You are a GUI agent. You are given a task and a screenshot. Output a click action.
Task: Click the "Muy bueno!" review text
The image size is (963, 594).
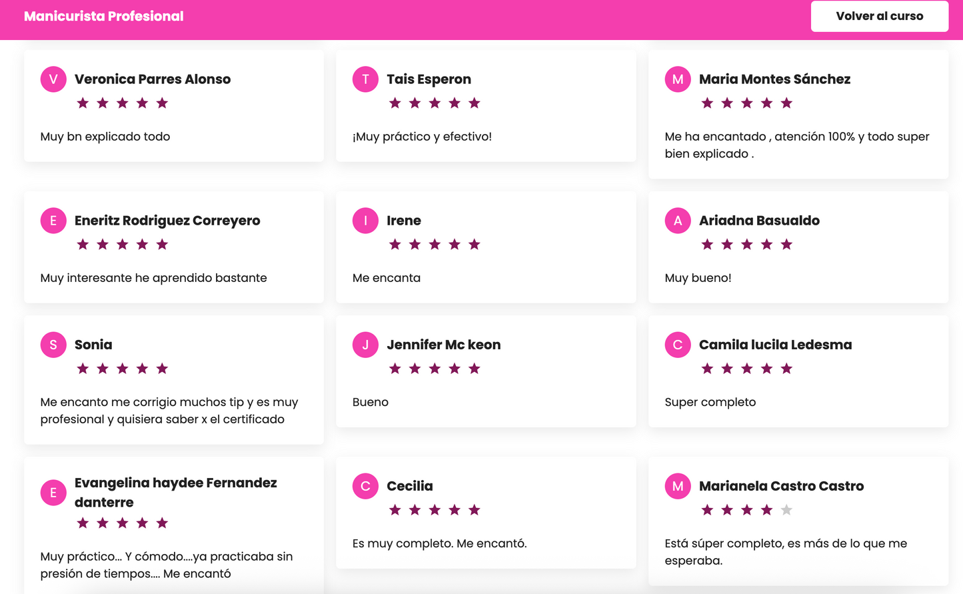[x=698, y=278]
